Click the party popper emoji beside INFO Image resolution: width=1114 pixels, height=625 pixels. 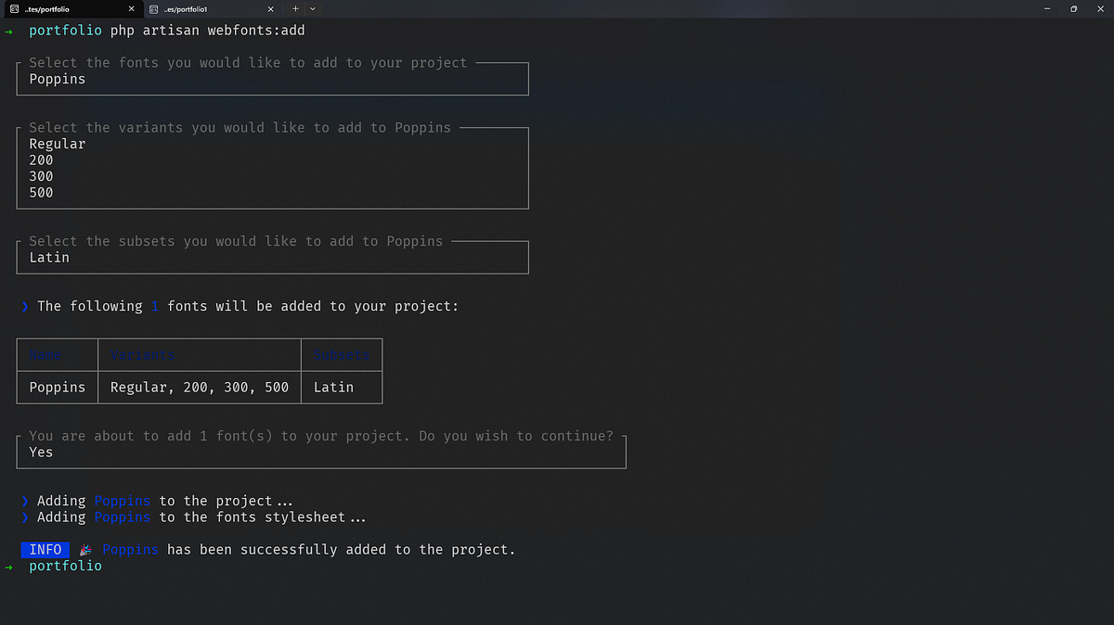tap(85, 549)
